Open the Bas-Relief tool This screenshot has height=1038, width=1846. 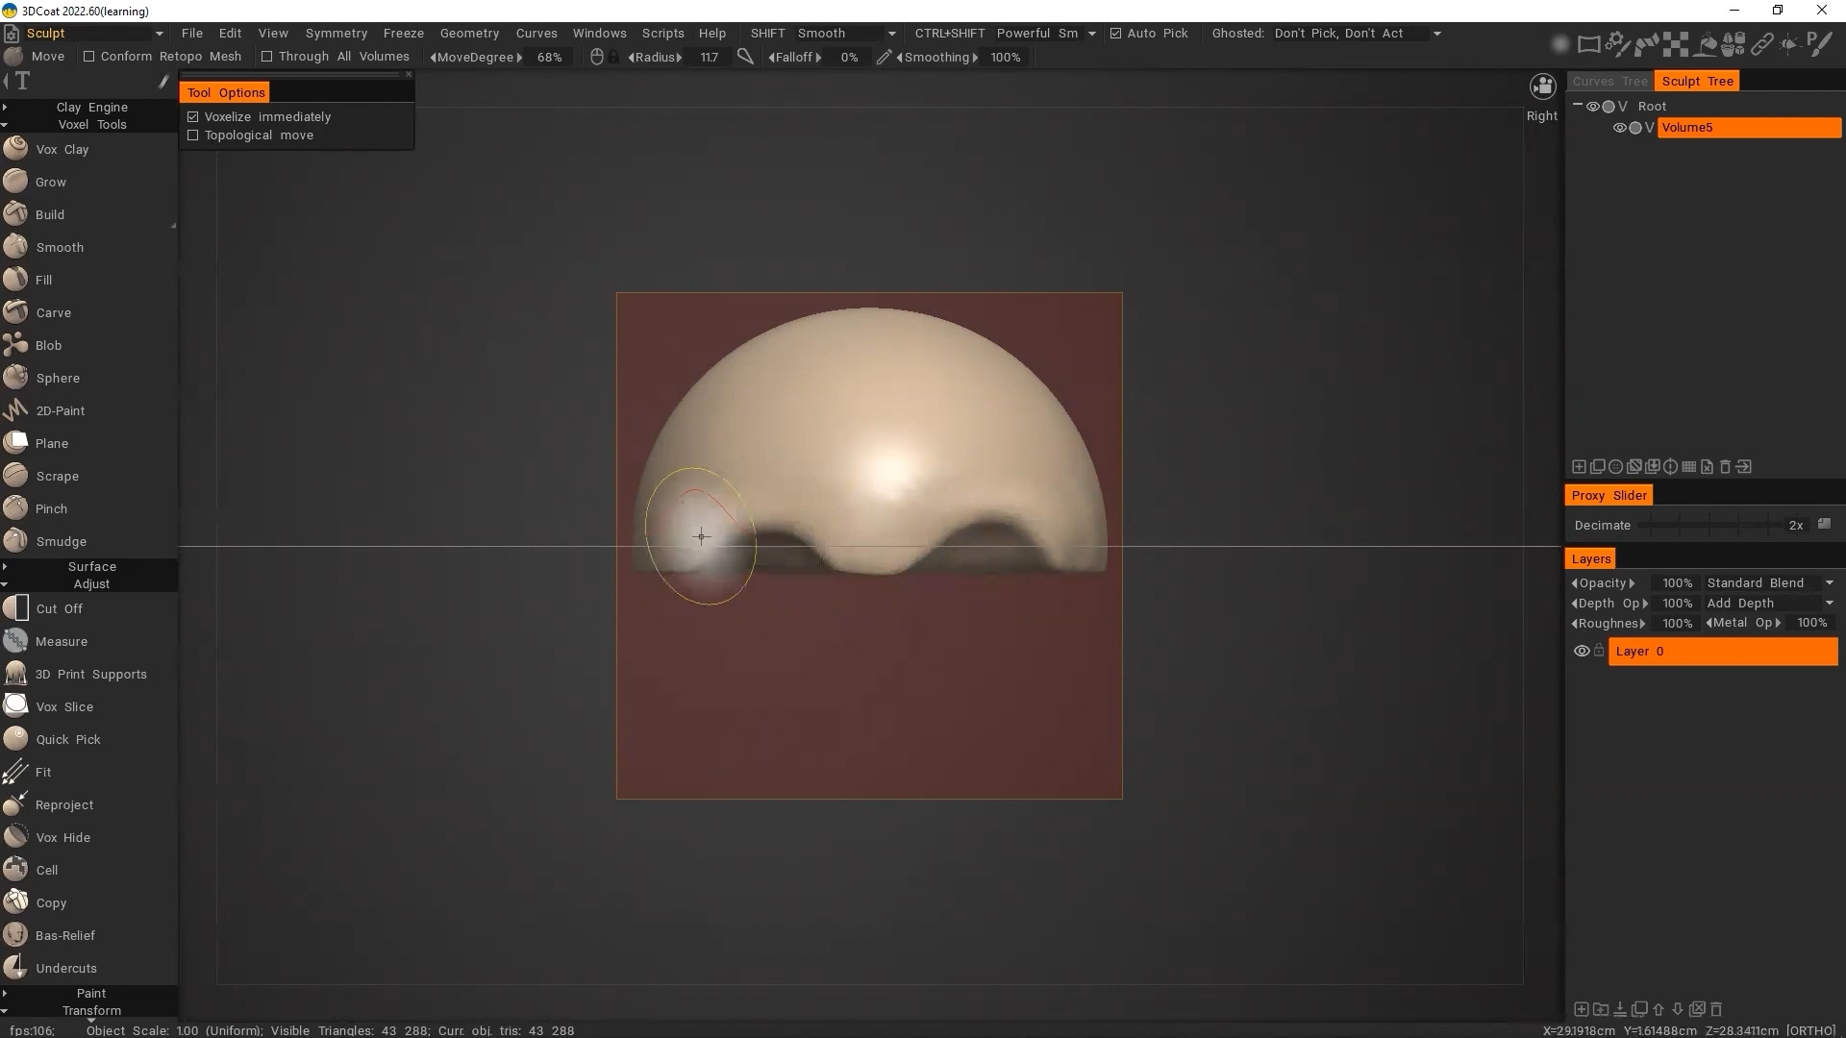tap(64, 935)
